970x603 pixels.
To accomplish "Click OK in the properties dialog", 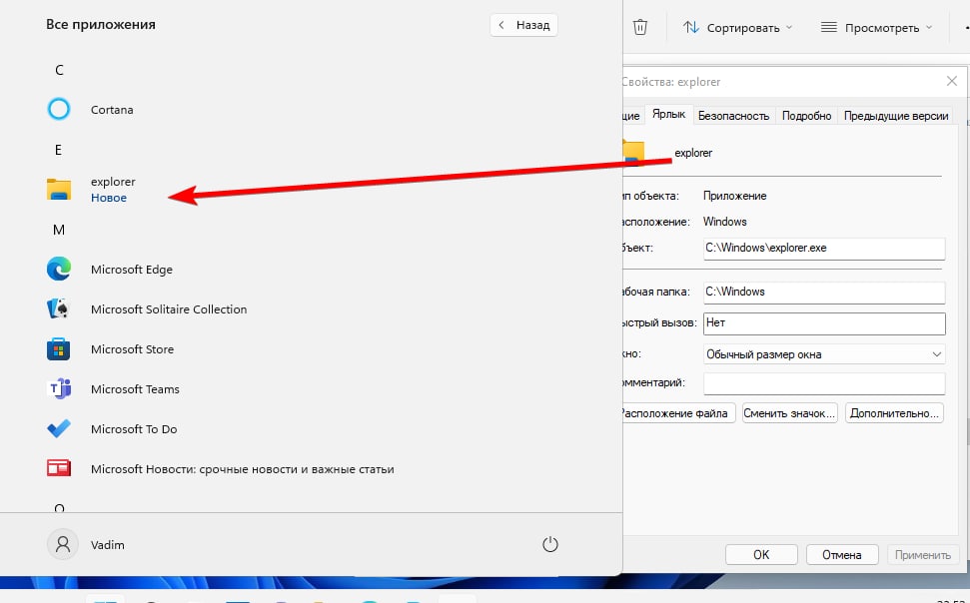I will click(761, 555).
